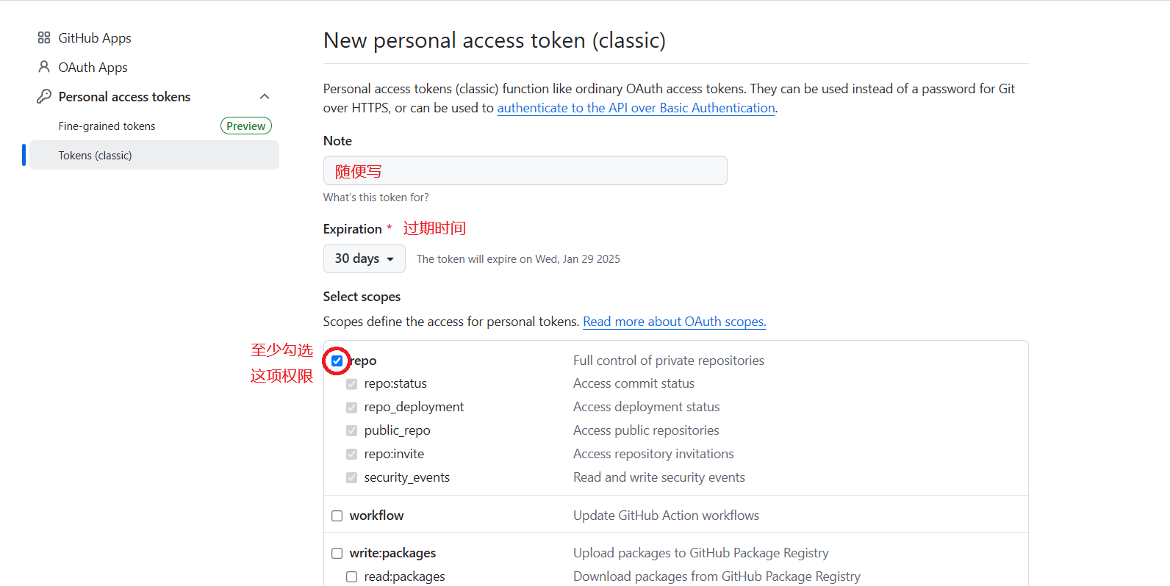The image size is (1170, 586).
Task: Click the GitHub Apps grid icon
Action: 44,37
